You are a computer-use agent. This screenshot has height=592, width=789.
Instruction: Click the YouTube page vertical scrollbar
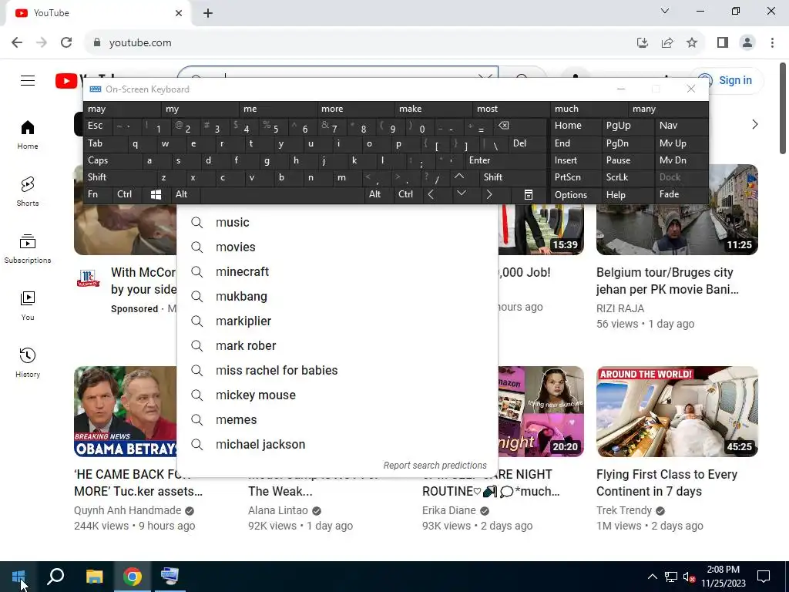pyautogui.click(x=783, y=108)
